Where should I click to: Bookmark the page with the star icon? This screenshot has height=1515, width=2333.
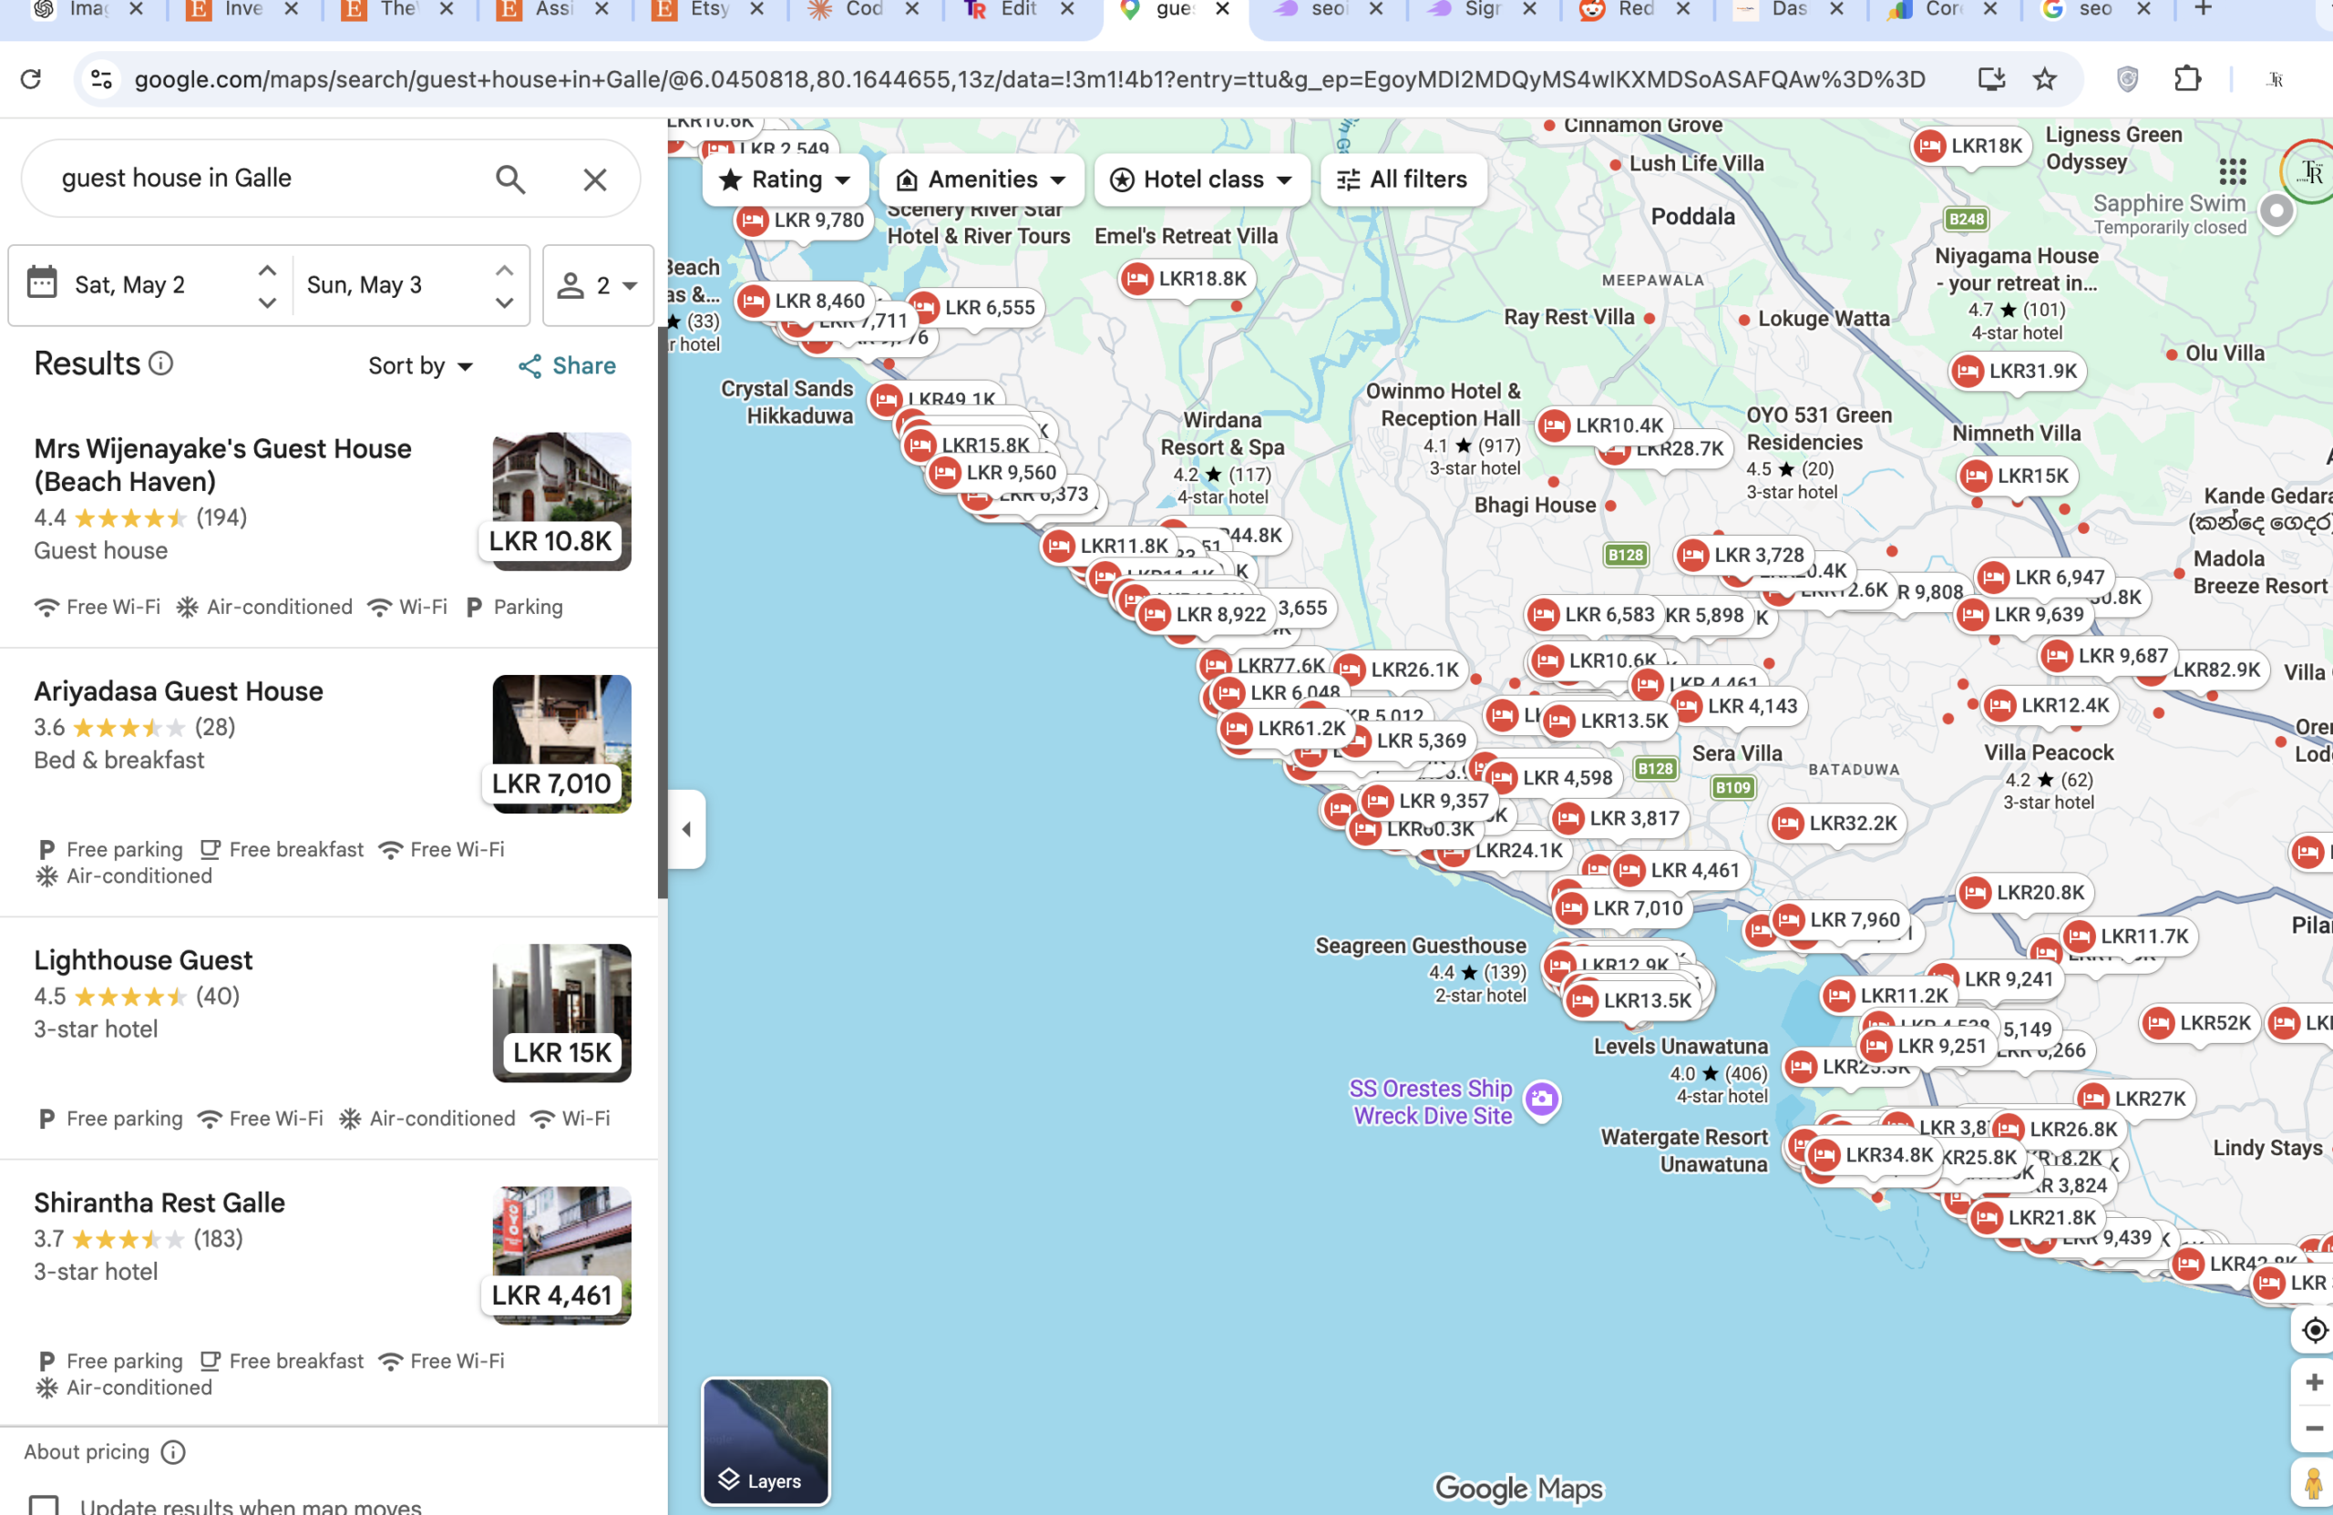pyautogui.click(x=2044, y=79)
